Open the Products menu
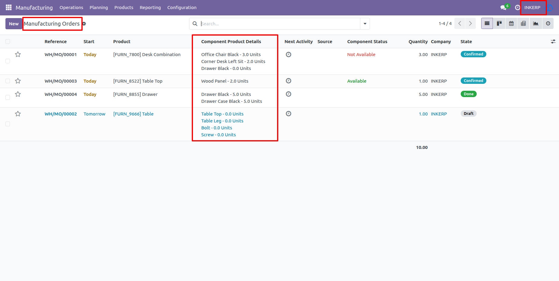The image size is (559, 281). pyautogui.click(x=124, y=8)
